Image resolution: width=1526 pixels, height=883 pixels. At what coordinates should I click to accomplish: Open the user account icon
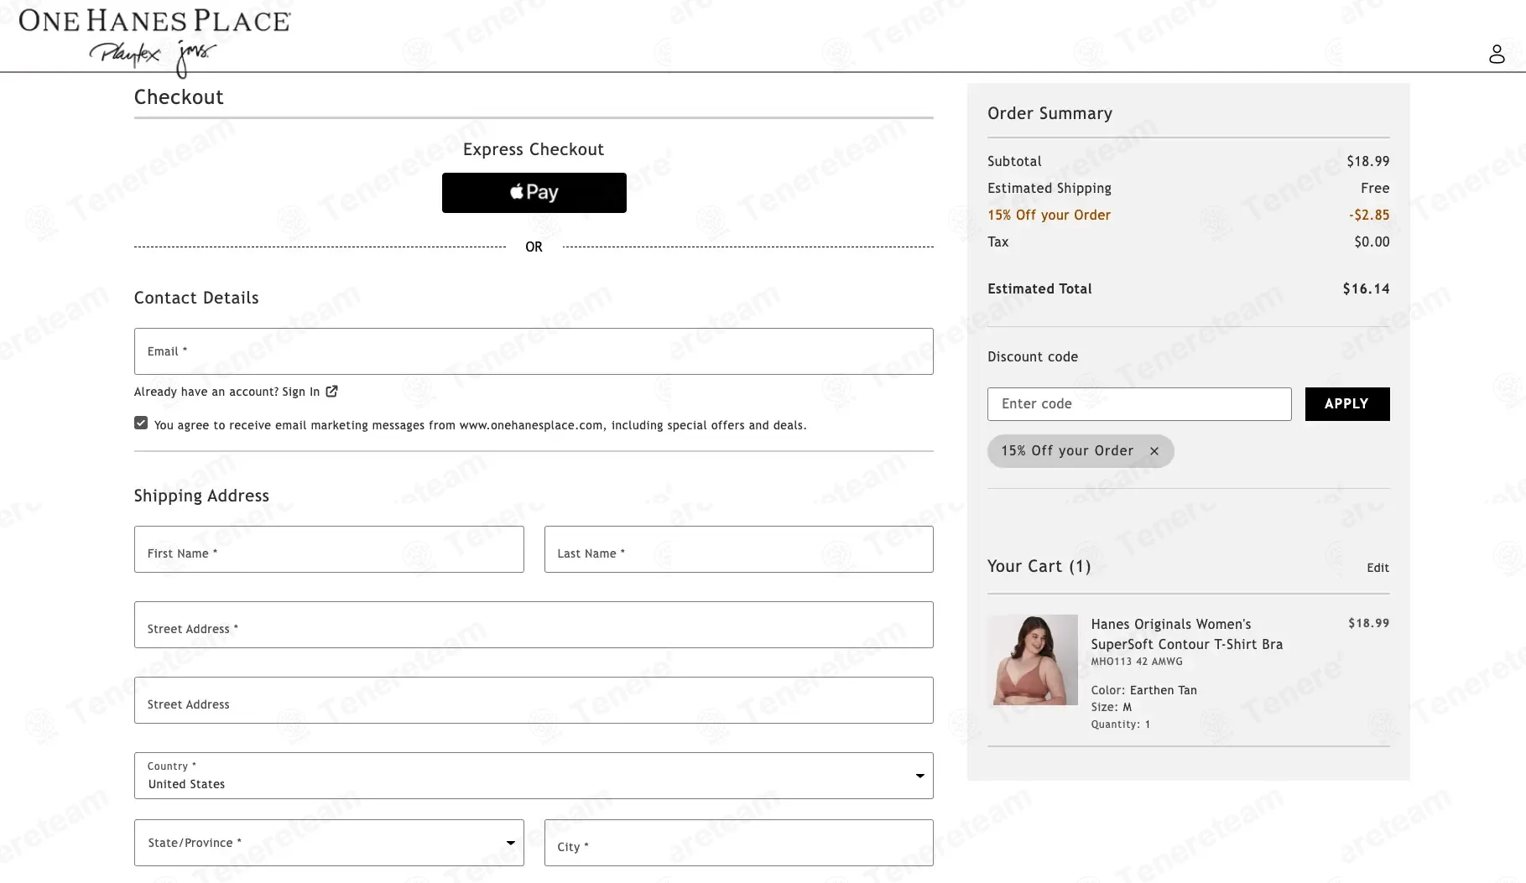click(1497, 55)
